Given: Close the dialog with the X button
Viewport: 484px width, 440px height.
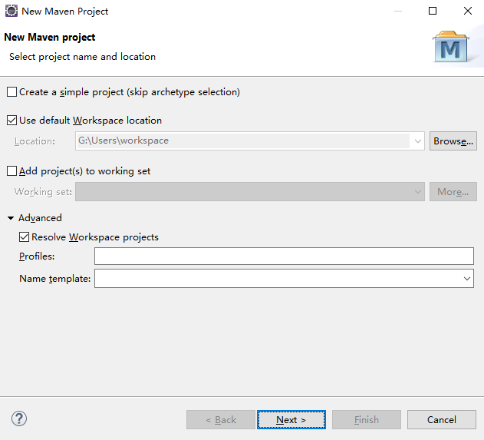Looking at the screenshot, I should pos(468,11).
